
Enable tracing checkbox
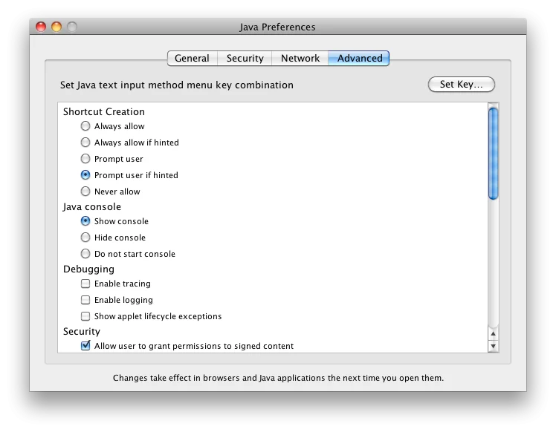pos(85,284)
